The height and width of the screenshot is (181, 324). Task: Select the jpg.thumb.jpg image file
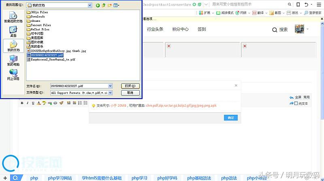pos(57,51)
